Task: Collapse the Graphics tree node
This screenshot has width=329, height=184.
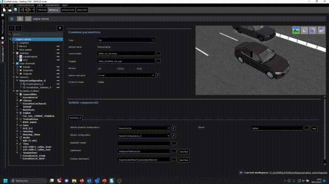Action: (x=14, y=43)
